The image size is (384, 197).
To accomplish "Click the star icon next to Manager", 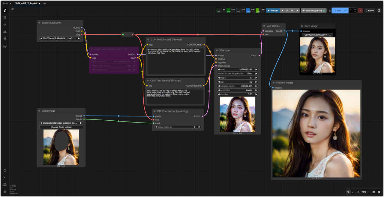I will [x=282, y=10].
